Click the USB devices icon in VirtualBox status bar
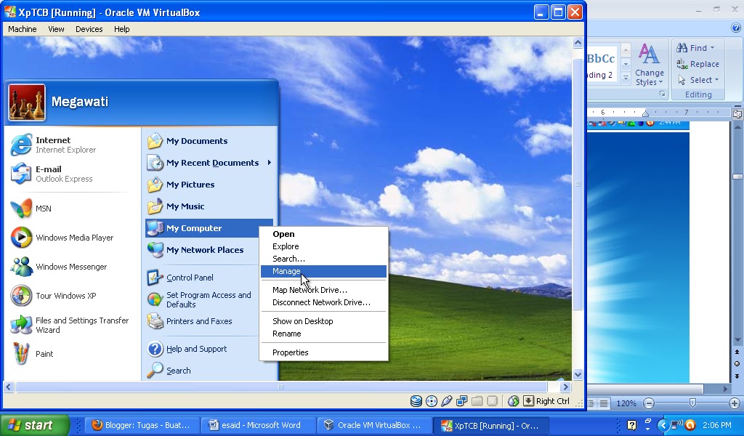The height and width of the screenshot is (436, 744). [447, 400]
